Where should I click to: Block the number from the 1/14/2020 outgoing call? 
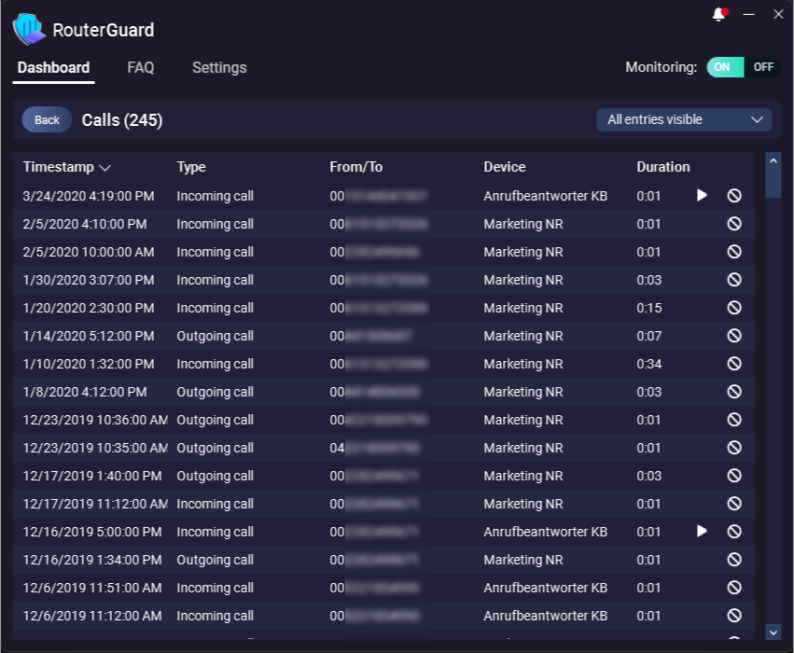coord(734,335)
